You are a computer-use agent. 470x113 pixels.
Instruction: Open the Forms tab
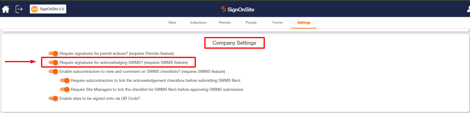tap(277, 22)
